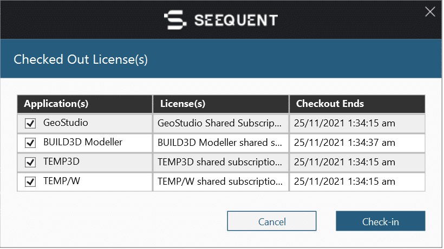Sort by Checkout Ends column header
This screenshot has height=249, width=444.
[357, 104]
